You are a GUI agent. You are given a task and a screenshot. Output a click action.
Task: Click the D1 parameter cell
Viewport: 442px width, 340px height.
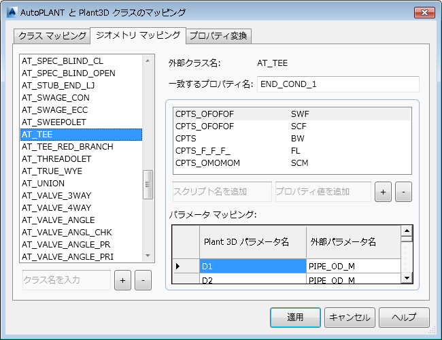click(253, 266)
